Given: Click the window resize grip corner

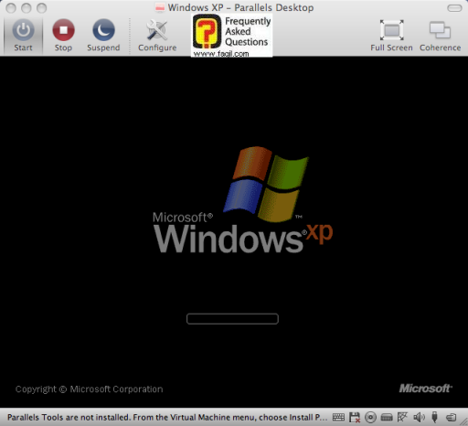Looking at the screenshot, I should pos(464,421).
